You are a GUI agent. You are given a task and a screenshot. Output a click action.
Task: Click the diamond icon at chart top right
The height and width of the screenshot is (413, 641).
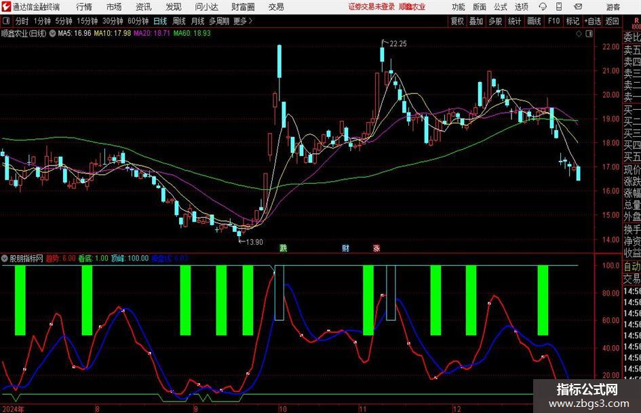[x=579, y=34]
